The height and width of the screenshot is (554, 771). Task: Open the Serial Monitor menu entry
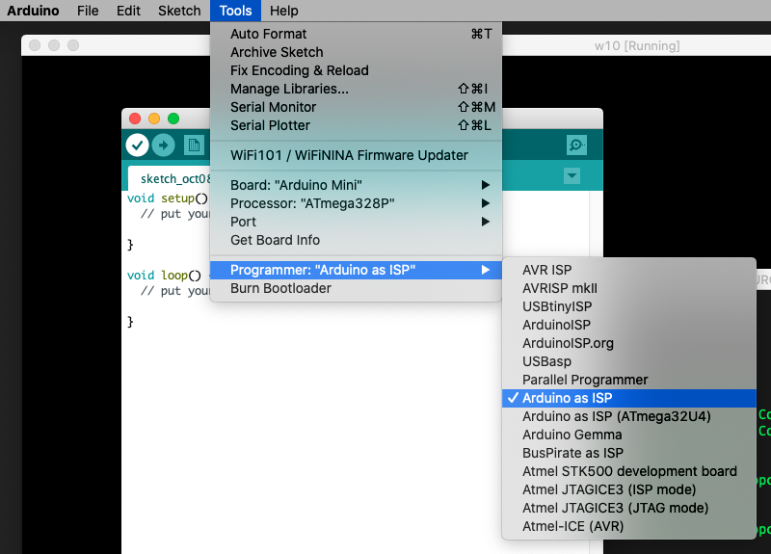click(356, 107)
